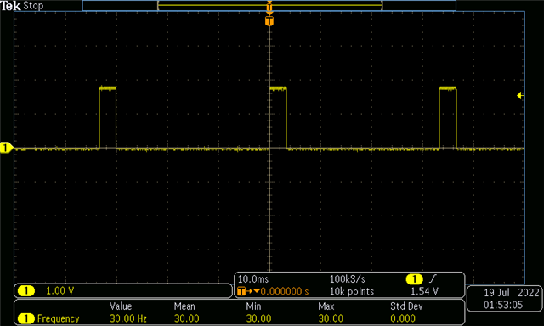Click the Frequency measurement label
544x326 pixels.
(59, 318)
